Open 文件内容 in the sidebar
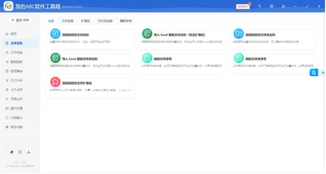 (16, 52)
